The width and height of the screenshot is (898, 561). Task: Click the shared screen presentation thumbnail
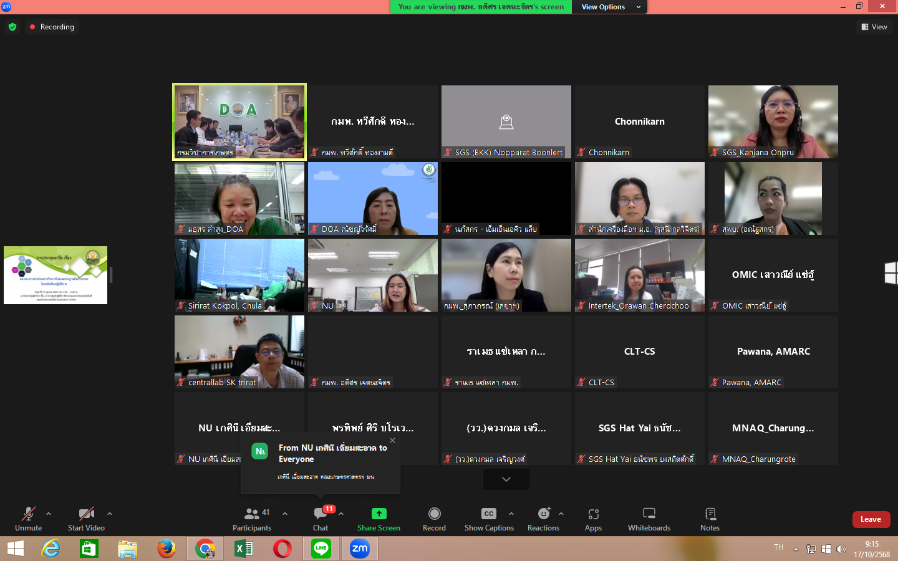point(56,275)
